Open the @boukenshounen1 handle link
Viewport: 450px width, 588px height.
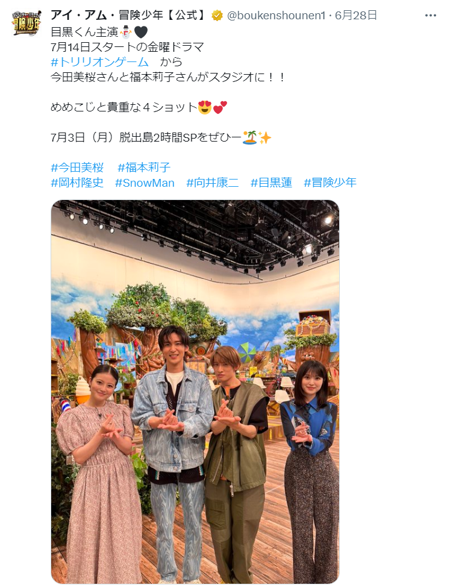point(276,16)
